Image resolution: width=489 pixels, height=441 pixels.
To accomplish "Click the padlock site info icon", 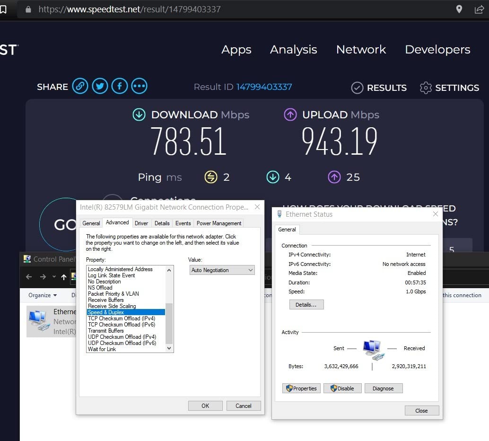I will click(x=28, y=9).
